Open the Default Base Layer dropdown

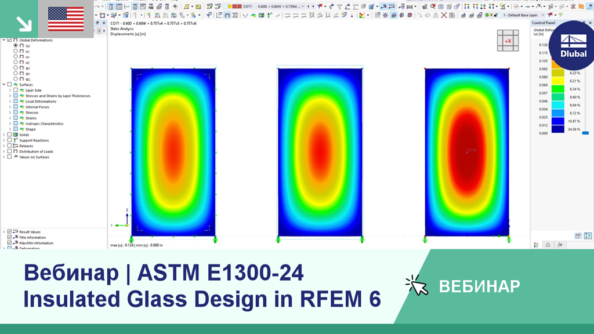click(524, 15)
